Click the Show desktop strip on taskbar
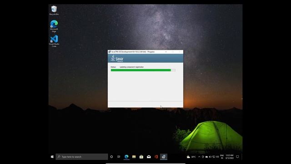291x164 pixels. tap(242, 157)
